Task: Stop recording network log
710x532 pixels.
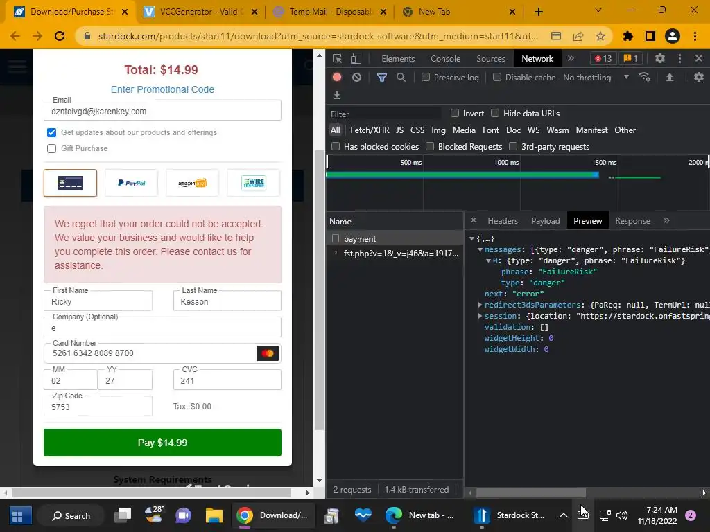Action: pyautogui.click(x=337, y=77)
